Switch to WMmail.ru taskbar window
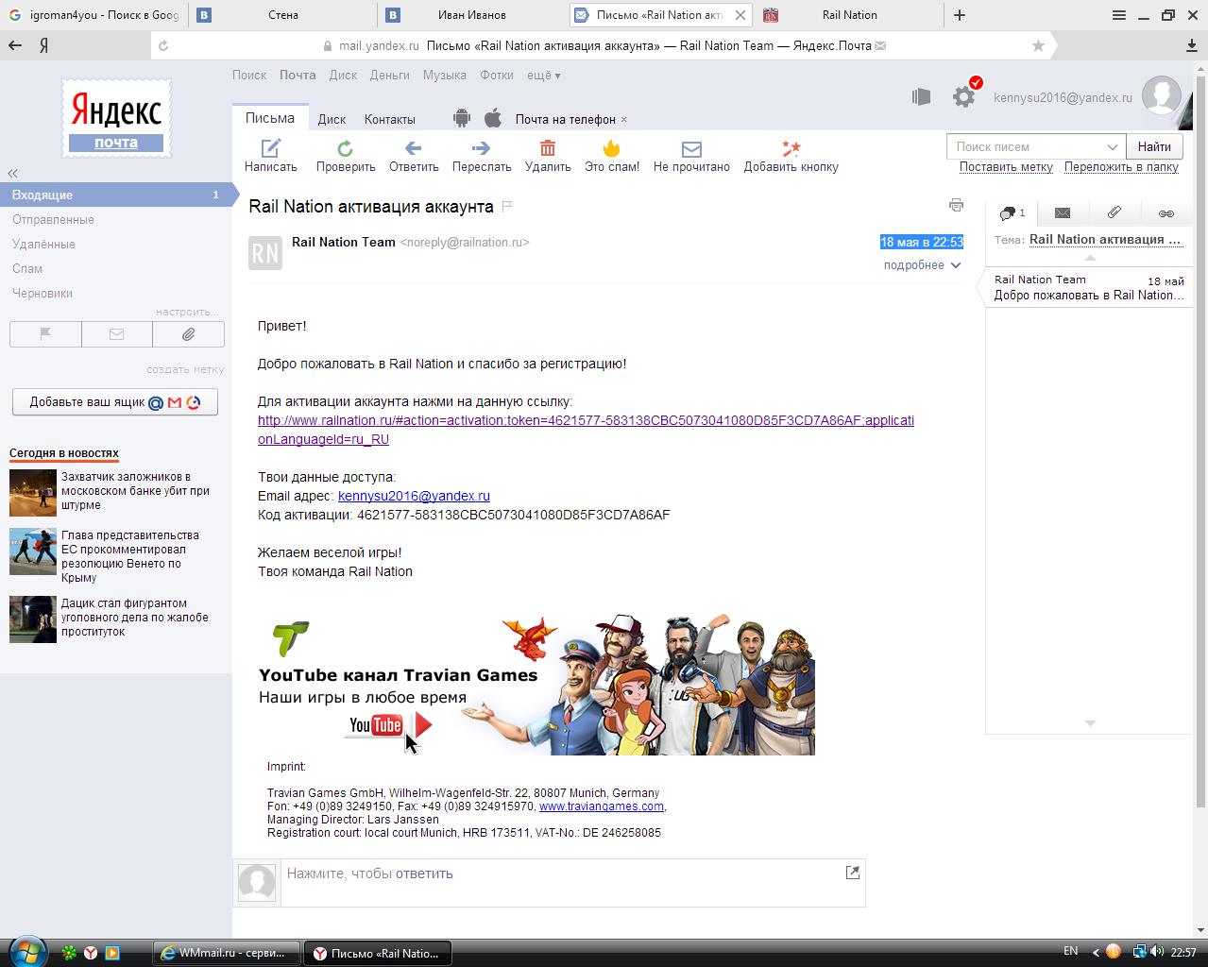The width and height of the screenshot is (1208, 967). click(227, 953)
